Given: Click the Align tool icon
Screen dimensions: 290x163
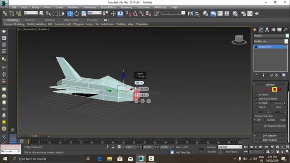Looking at the screenshot, I should pyautogui.click(x=197, y=13).
